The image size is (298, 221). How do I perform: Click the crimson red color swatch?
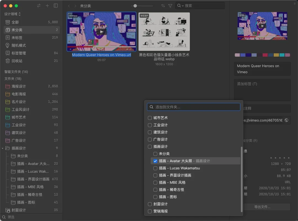[265, 55]
